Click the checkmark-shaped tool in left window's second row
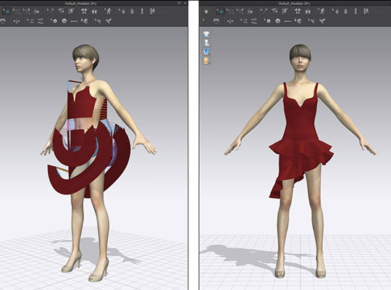This screenshot has height=290, width=391. pos(109,21)
